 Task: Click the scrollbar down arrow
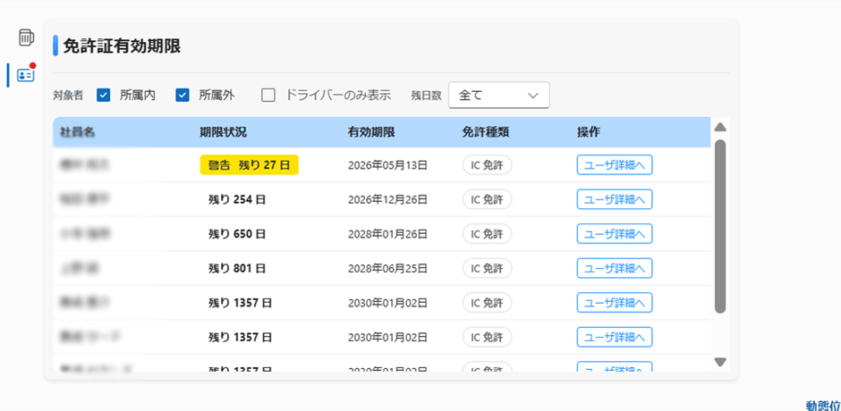(x=720, y=362)
